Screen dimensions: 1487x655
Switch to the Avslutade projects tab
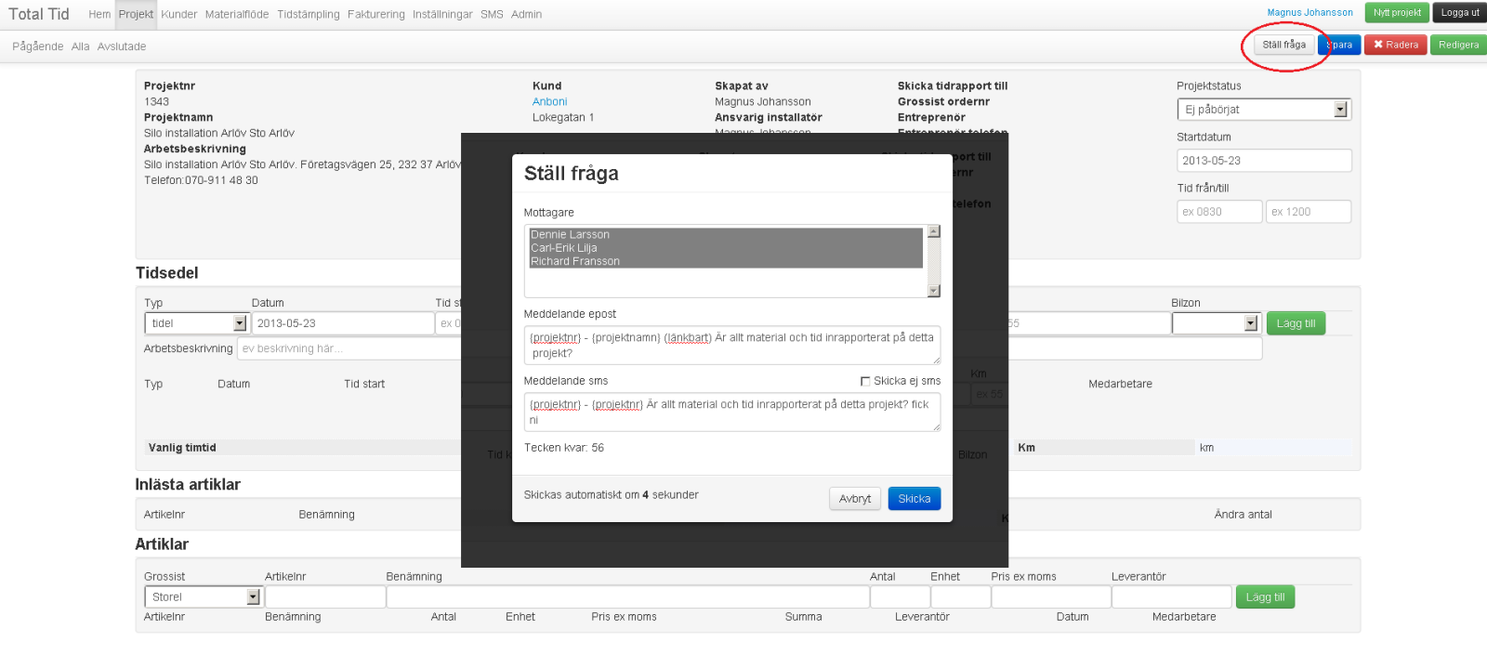[x=122, y=46]
